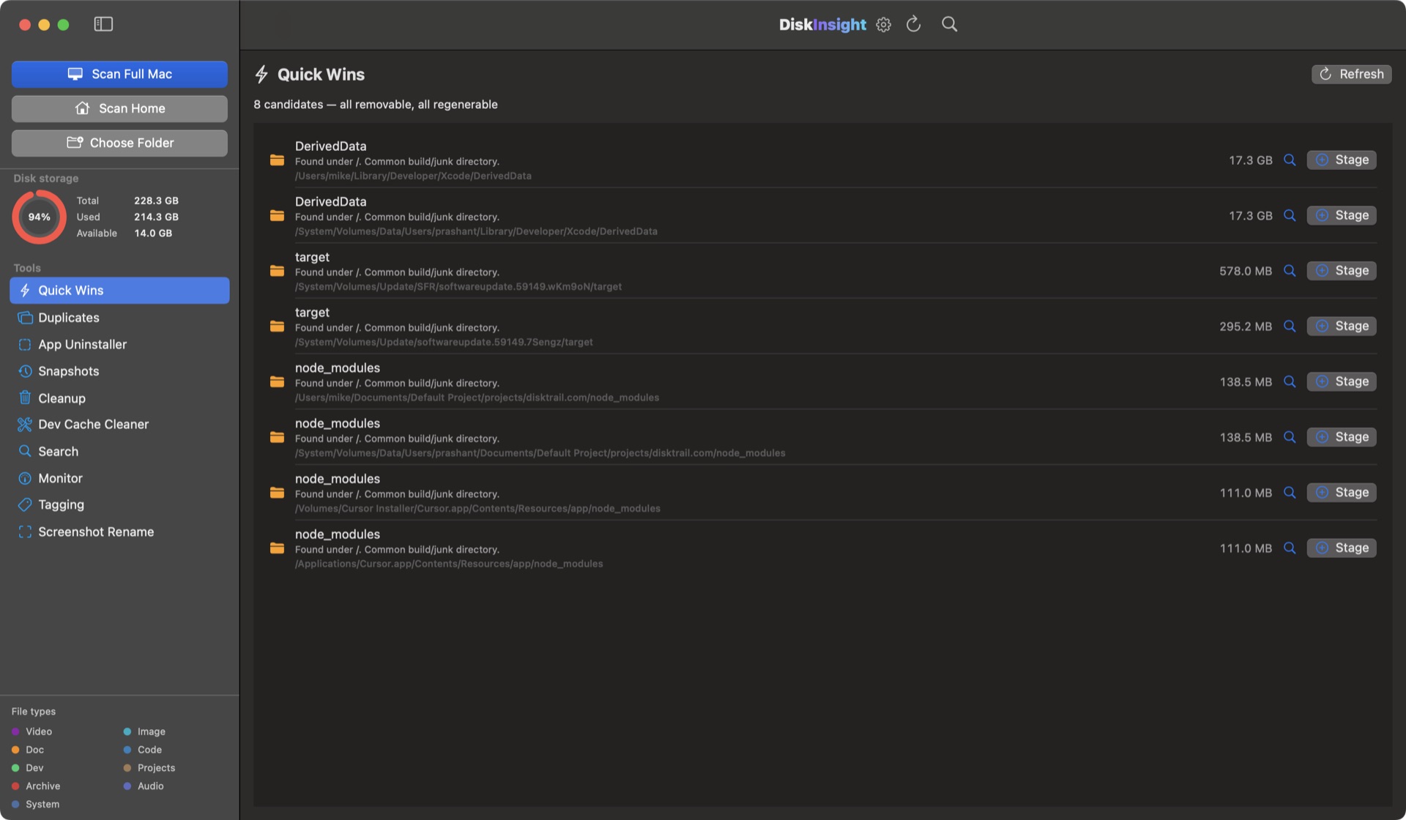Screen dimensions: 1406x820
Task: Reveal /Applications/Cursor.app node_modules with magnifier icon
Action: pos(1290,548)
